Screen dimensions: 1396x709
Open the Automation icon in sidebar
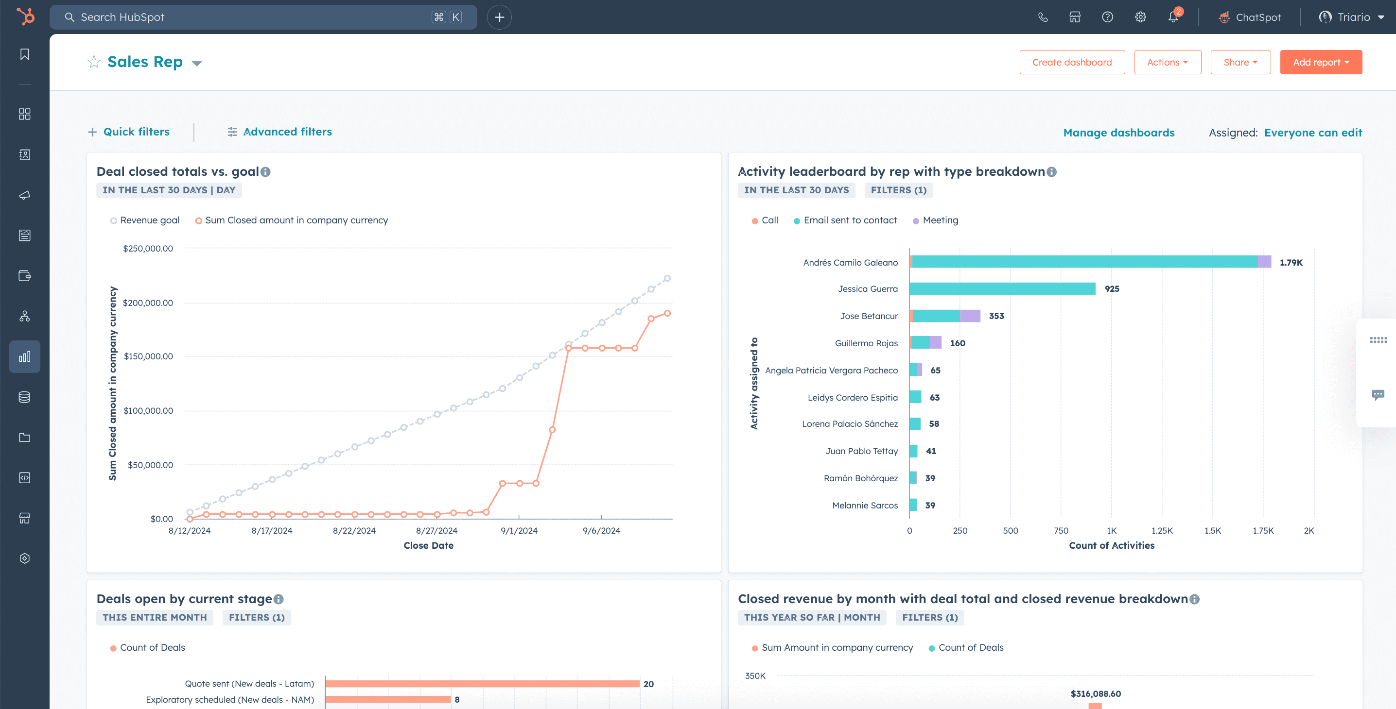(24, 316)
